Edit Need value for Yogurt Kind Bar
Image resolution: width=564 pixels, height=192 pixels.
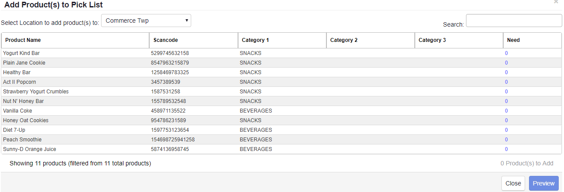506,53
